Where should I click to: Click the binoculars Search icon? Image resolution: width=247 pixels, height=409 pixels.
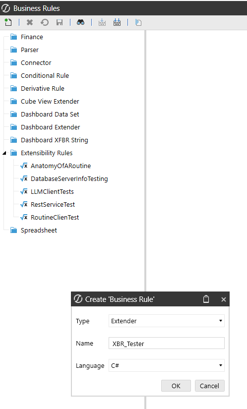click(x=80, y=22)
